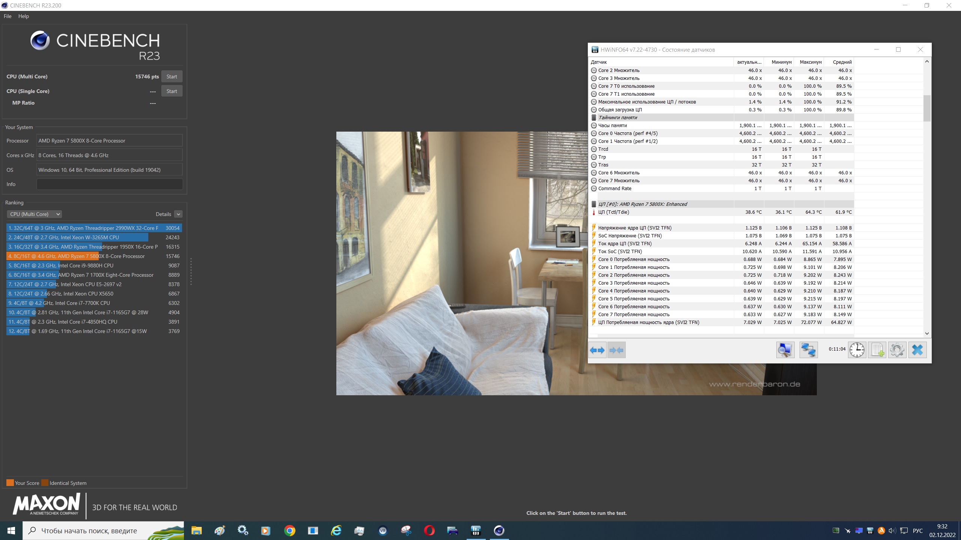This screenshot has height=540, width=961.
Task: Open Google Chrome from the taskbar
Action: 289,531
